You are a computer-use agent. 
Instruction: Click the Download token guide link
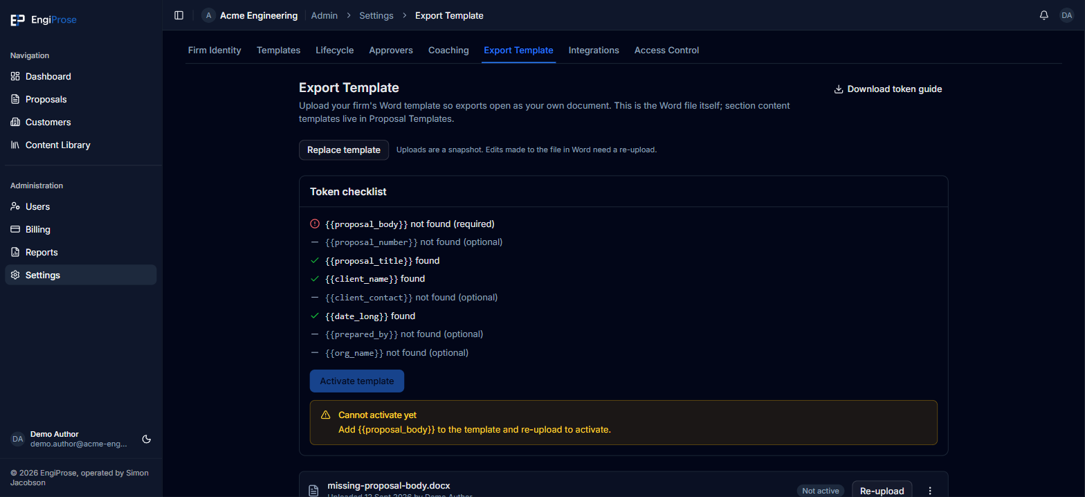tap(888, 89)
